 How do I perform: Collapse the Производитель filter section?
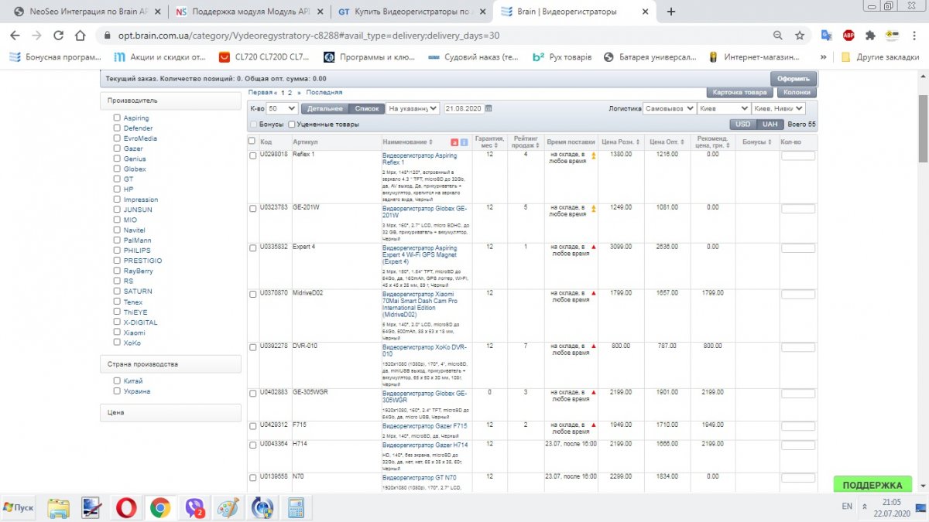170,101
